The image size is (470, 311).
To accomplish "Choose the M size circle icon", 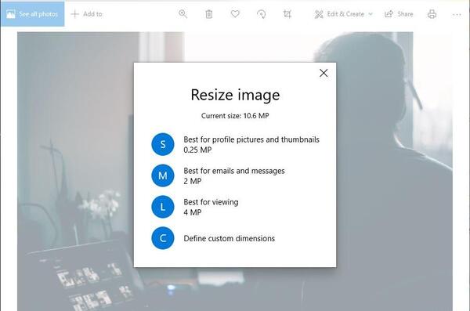I will point(163,175).
